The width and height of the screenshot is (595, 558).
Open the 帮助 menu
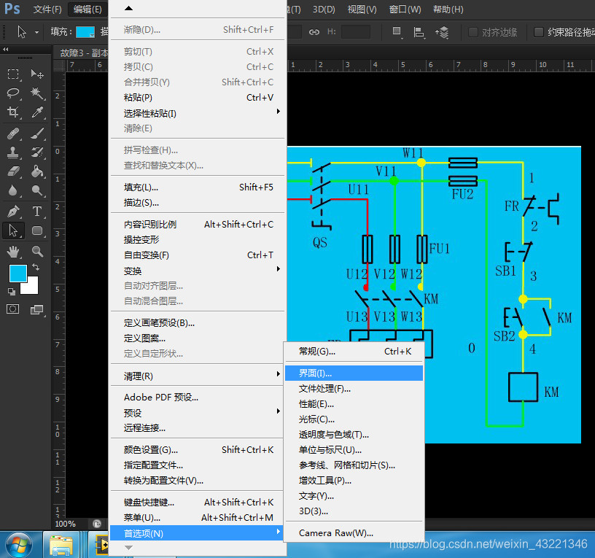point(448,9)
